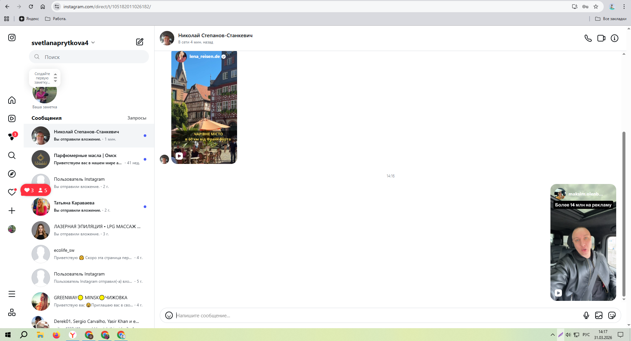The width and height of the screenshot is (631, 341).
Task: Open Yandex Browser from taskbar
Action: tap(73, 335)
